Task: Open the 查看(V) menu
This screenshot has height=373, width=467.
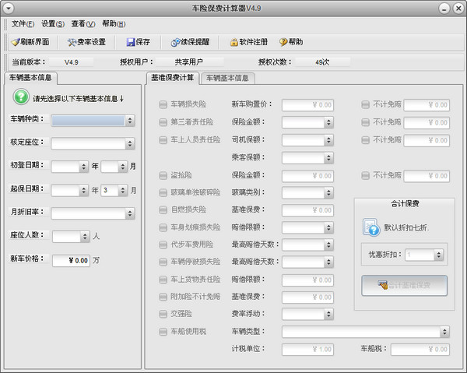Action: (x=83, y=23)
